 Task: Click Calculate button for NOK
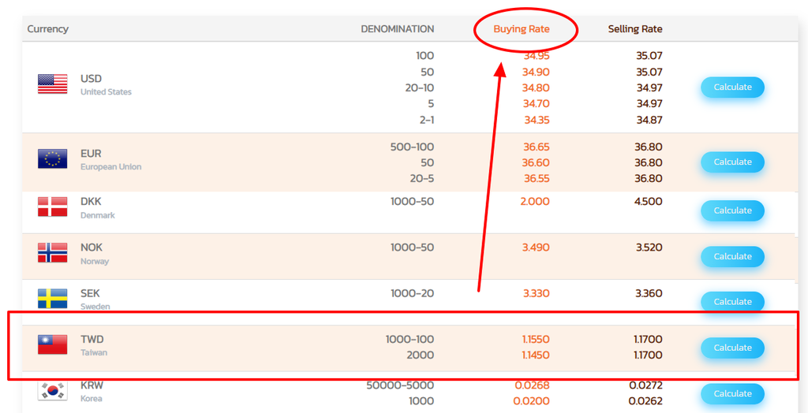tap(732, 256)
